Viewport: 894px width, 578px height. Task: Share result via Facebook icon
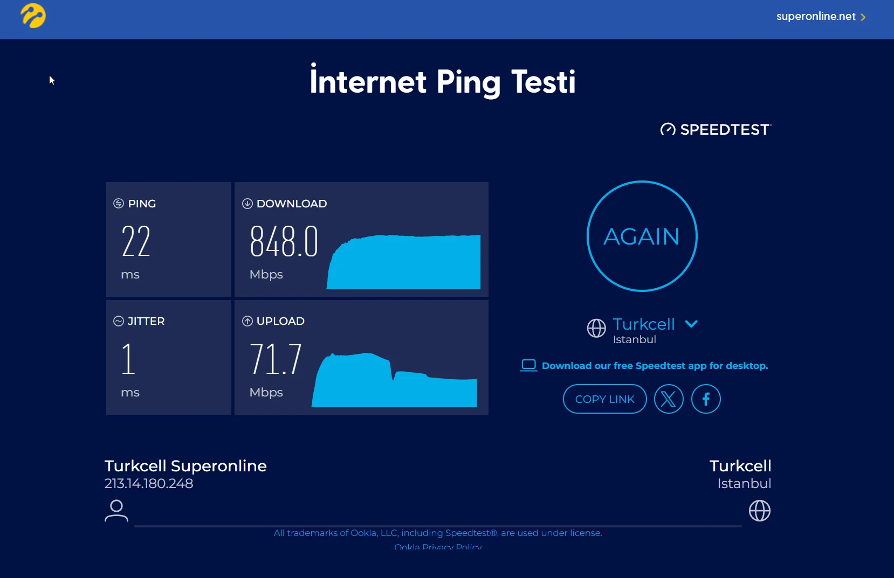click(x=706, y=399)
